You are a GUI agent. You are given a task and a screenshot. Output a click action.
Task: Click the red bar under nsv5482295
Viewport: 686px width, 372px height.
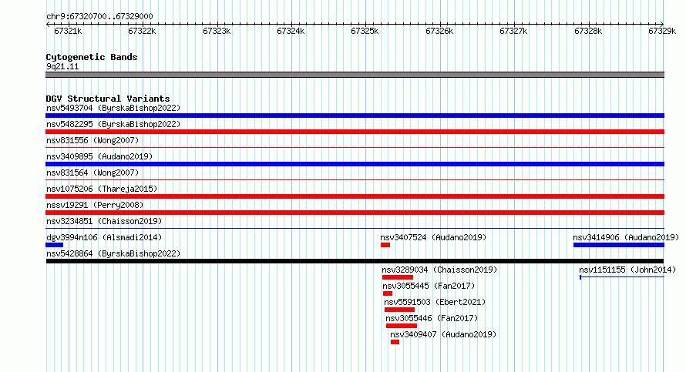click(x=355, y=132)
